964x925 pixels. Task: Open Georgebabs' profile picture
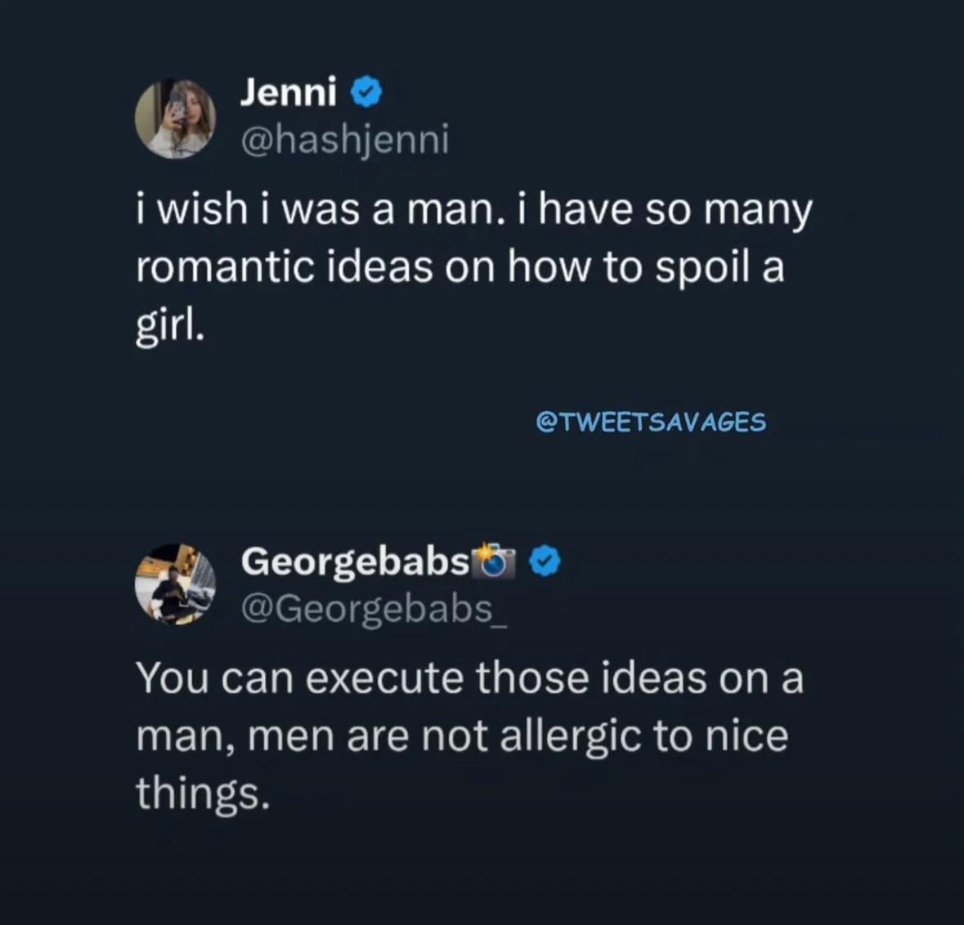pos(175,584)
